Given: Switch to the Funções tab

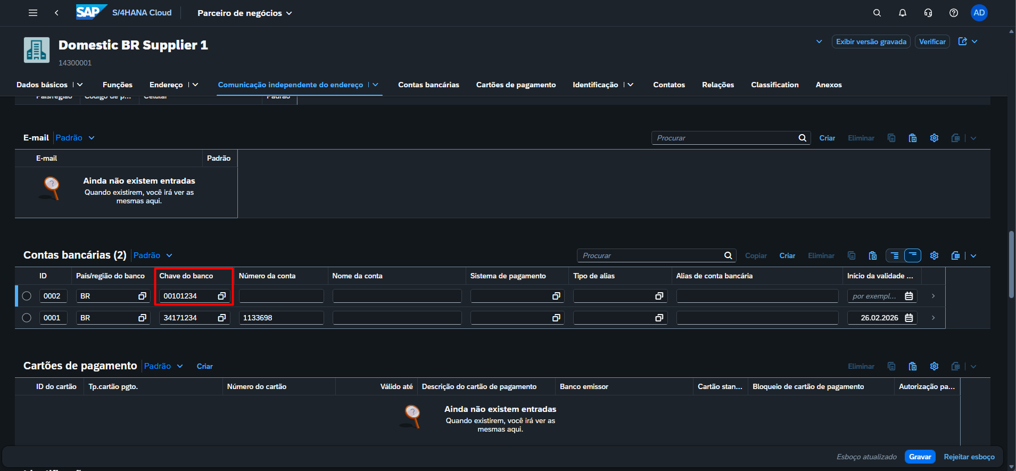Looking at the screenshot, I should pos(118,85).
